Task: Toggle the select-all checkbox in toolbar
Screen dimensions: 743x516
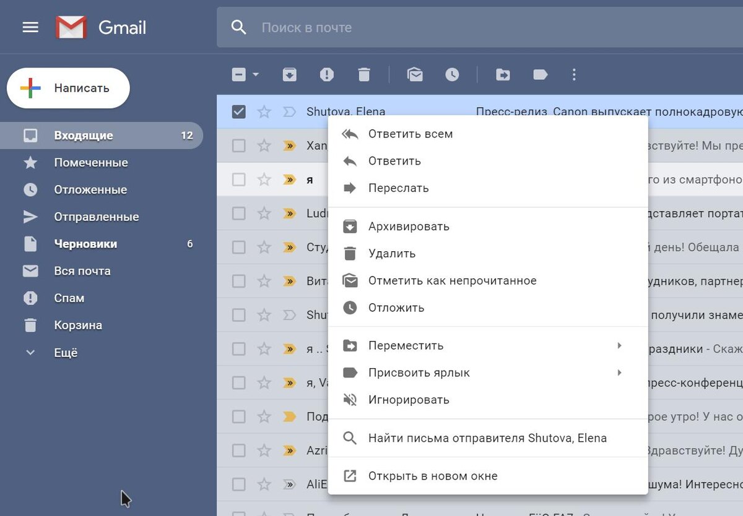Action: pos(239,75)
